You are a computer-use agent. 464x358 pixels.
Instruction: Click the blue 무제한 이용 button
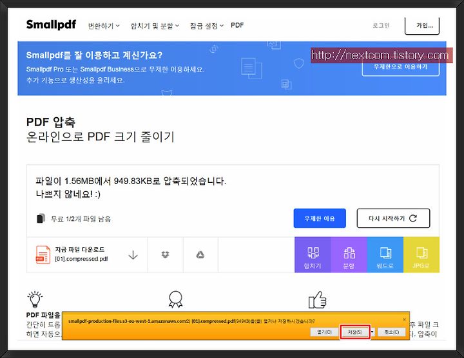(320, 218)
